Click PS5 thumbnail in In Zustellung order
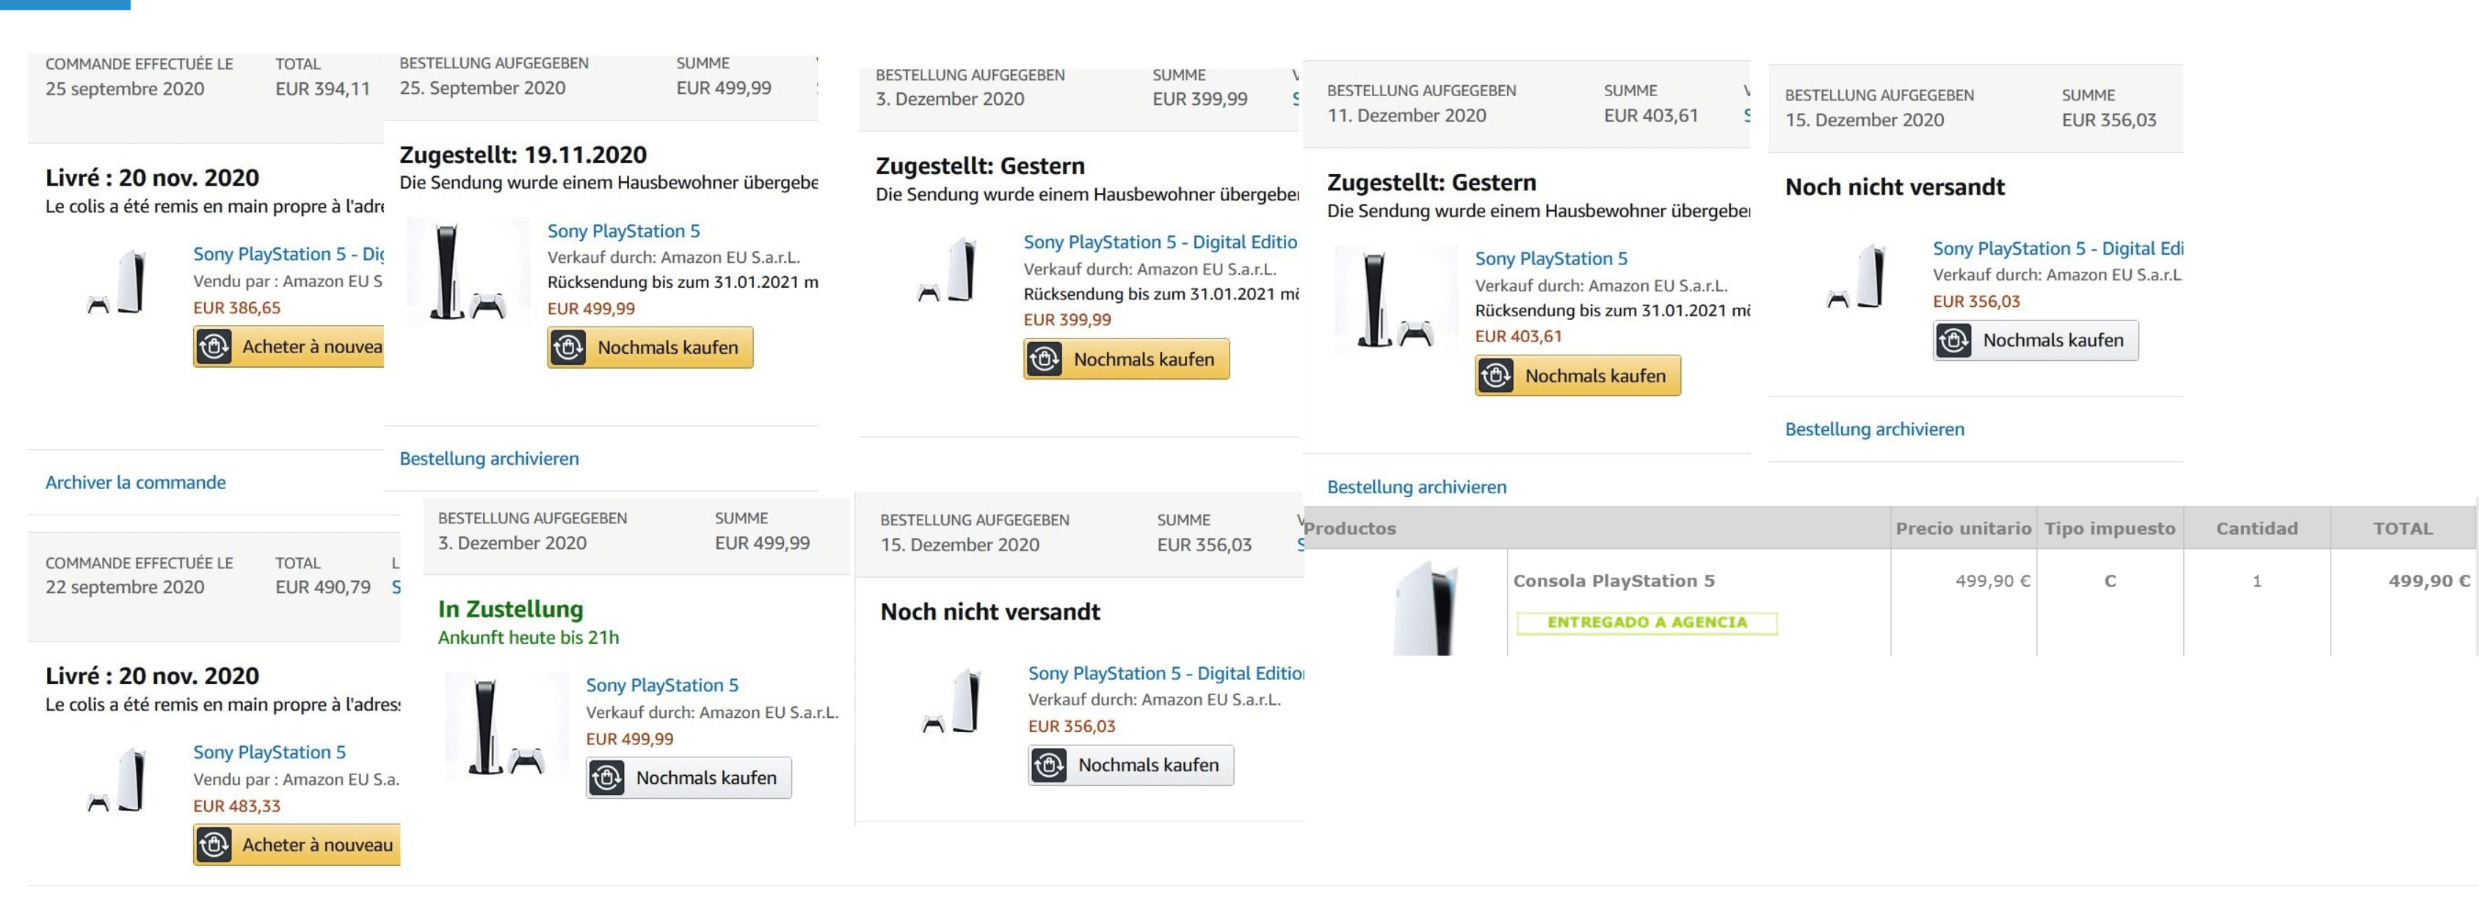This screenshot has height=897, width=2479. pyautogui.click(x=507, y=726)
